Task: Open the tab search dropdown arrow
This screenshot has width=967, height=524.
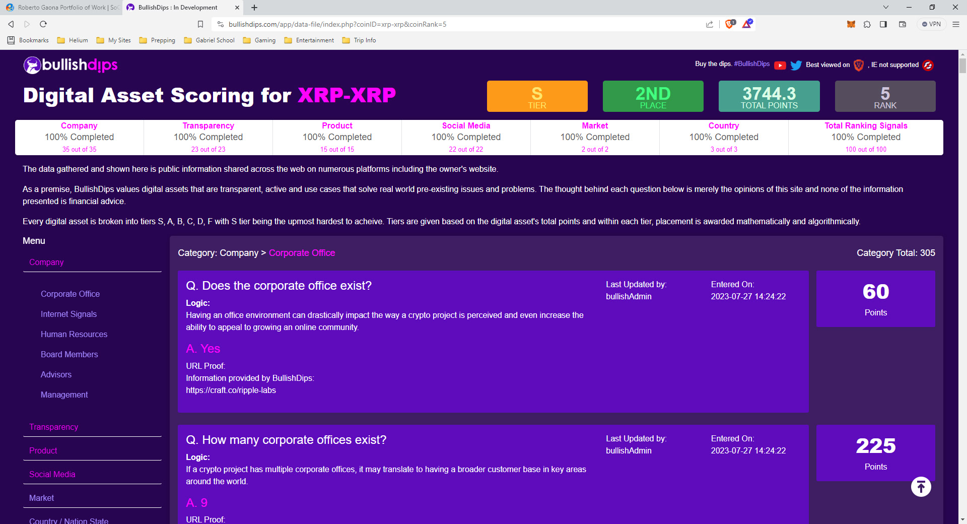Action: (x=886, y=7)
